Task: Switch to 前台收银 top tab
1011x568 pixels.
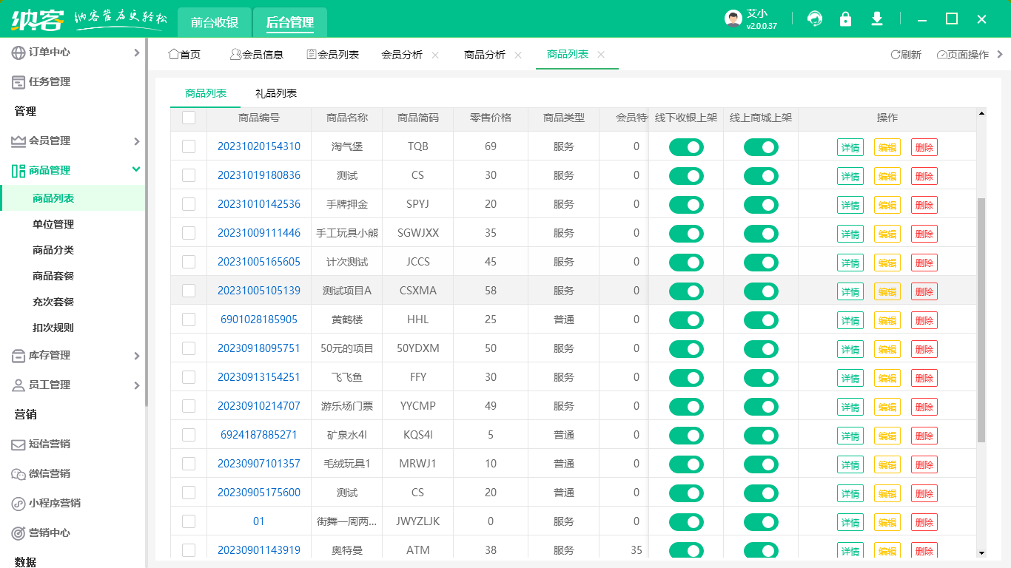Action: click(x=215, y=23)
